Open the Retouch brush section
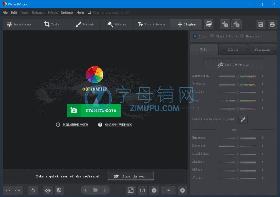This screenshot has height=197, width=280. 84,25
